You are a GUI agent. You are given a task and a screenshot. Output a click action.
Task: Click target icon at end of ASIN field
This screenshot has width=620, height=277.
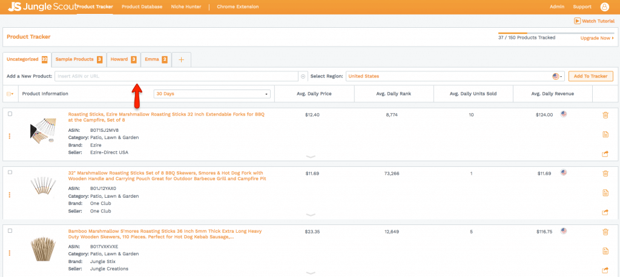coord(303,76)
